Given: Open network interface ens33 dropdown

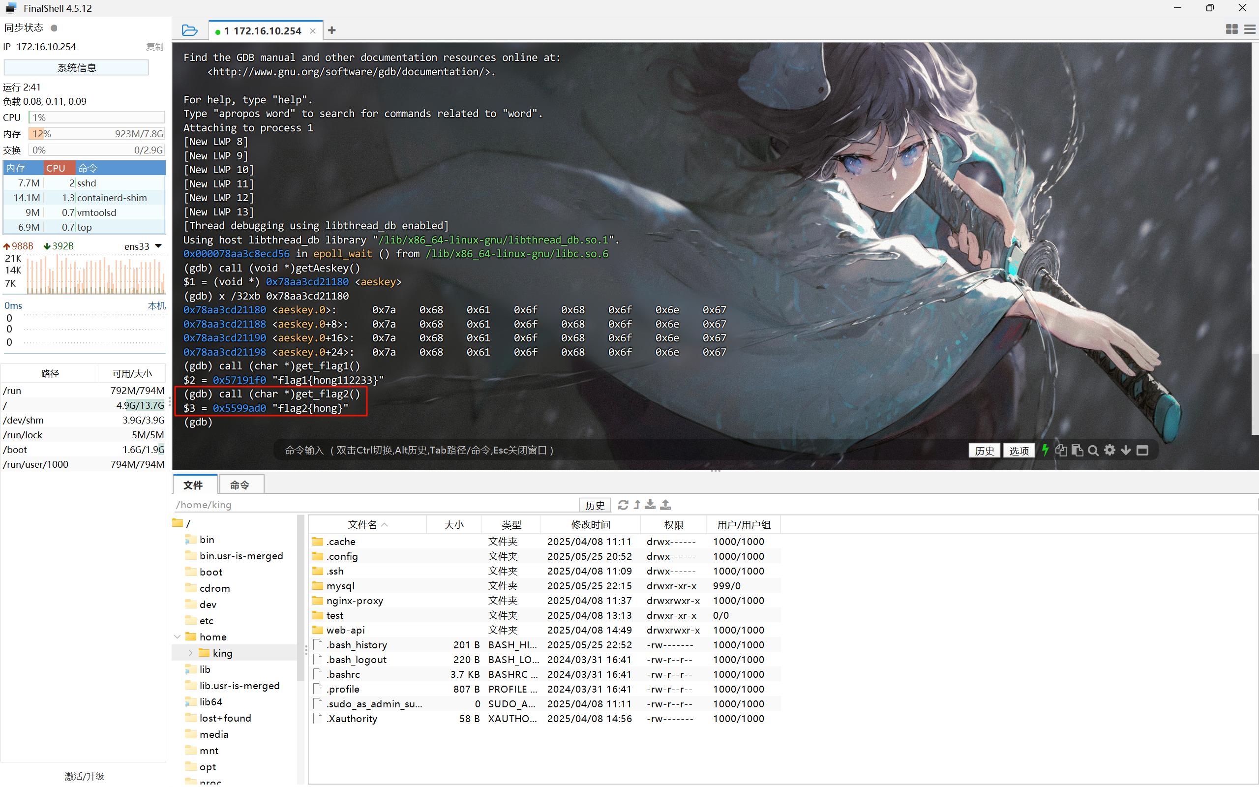Looking at the screenshot, I should pyautogui.click(x=159, y=245).
